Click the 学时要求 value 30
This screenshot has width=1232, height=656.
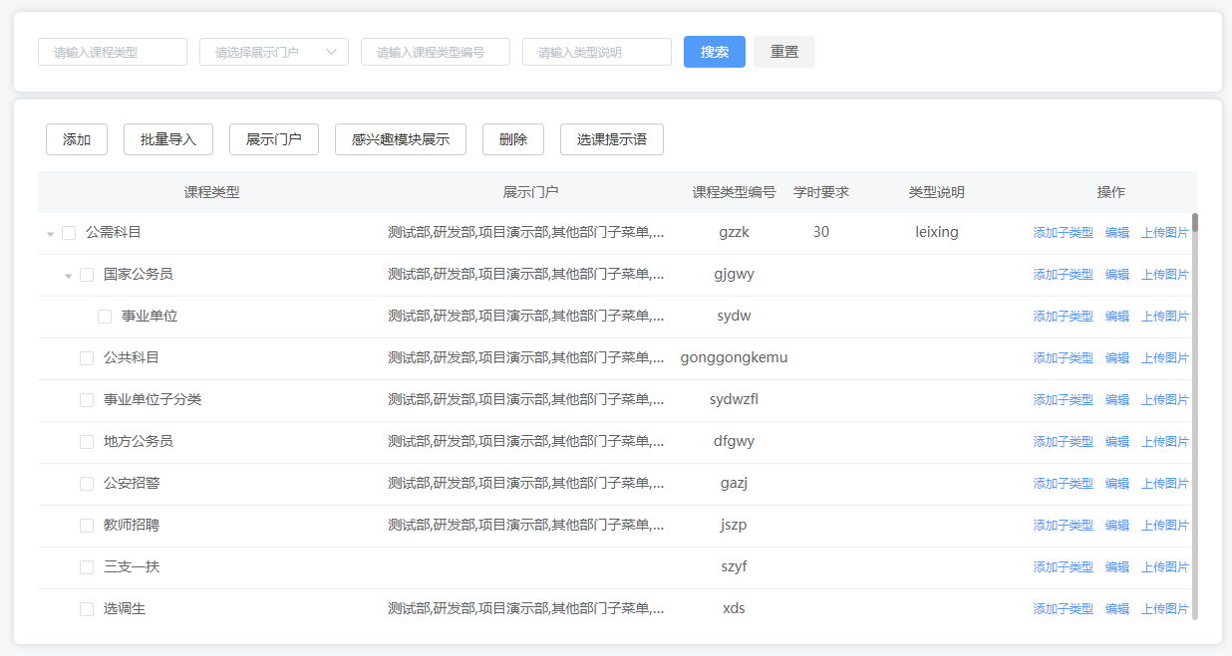pos(820,232)
